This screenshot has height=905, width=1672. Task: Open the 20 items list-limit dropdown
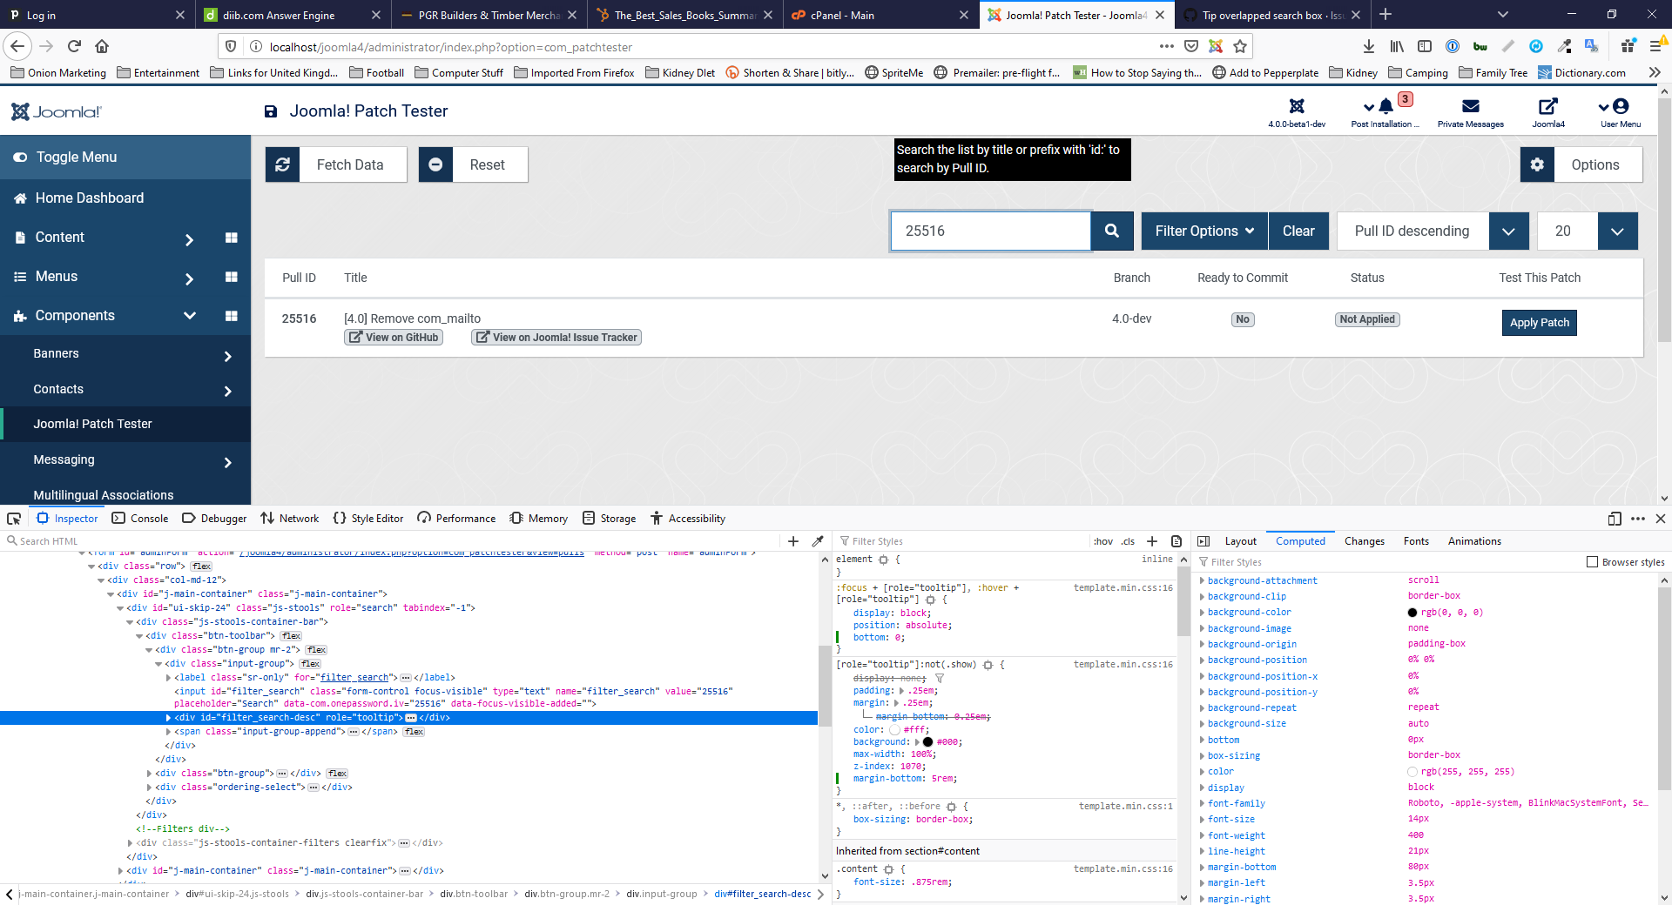(1617, 231)
